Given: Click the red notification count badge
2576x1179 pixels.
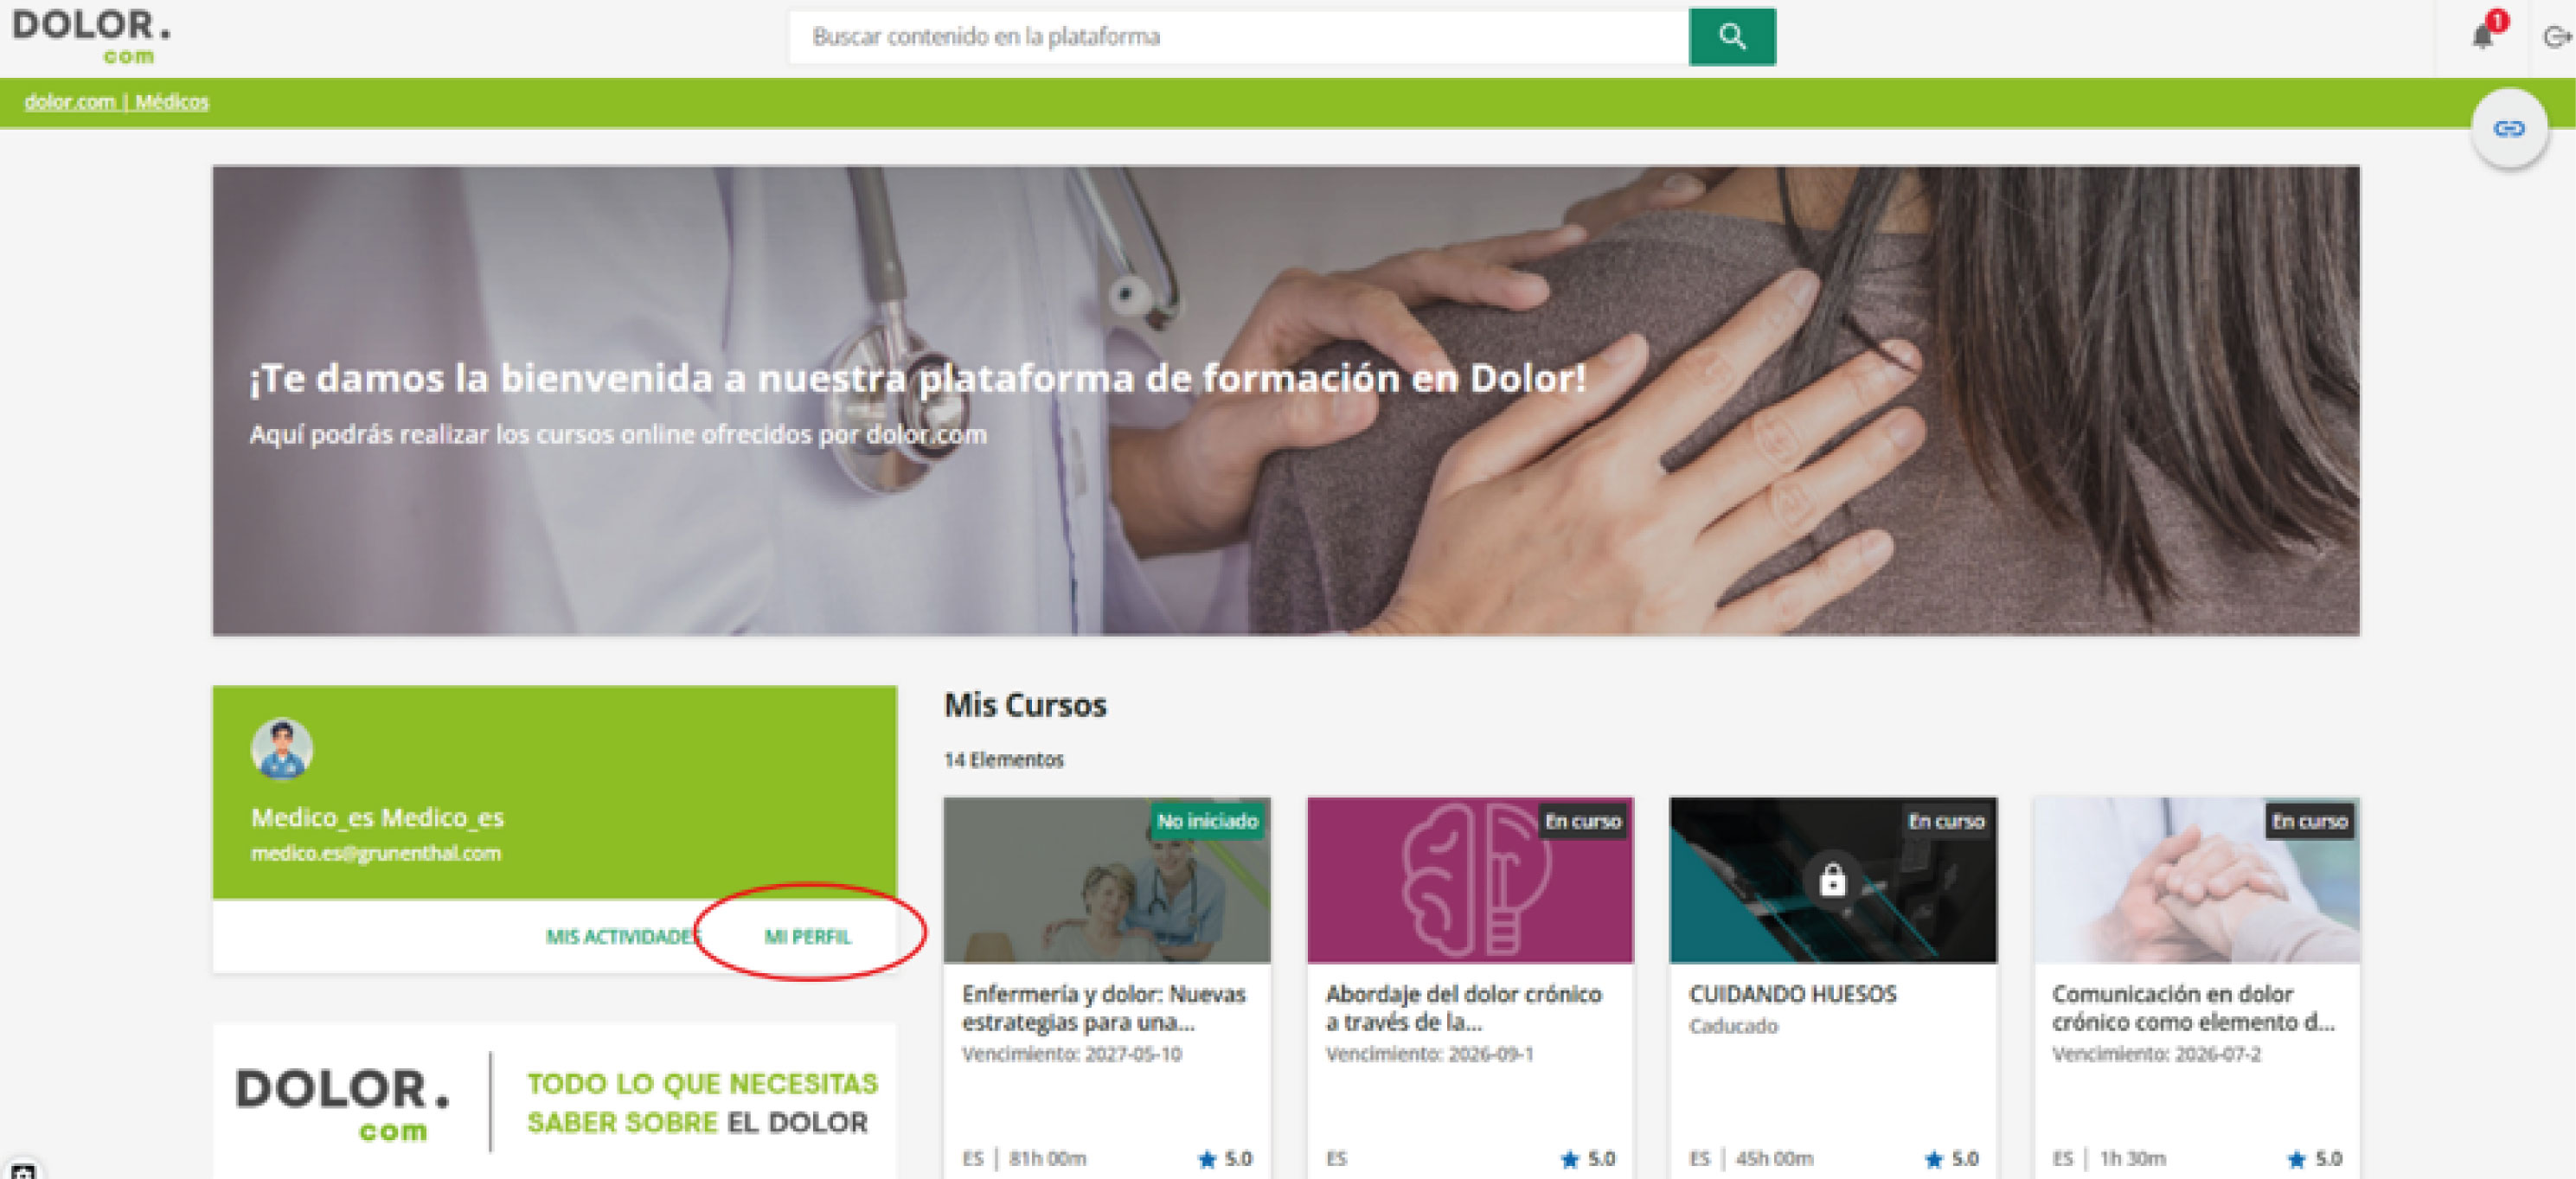Looking at the screenshot, I should [2498, 20].
